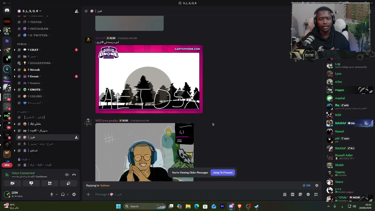Viewport: 375px width, 211px height.
Task: Click the AetosX username on the message
Action: [100, 38]
